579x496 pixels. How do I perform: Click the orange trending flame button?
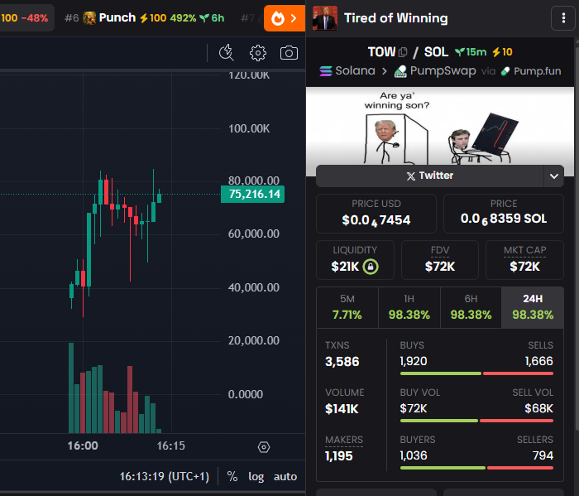[x=285, y=17]
